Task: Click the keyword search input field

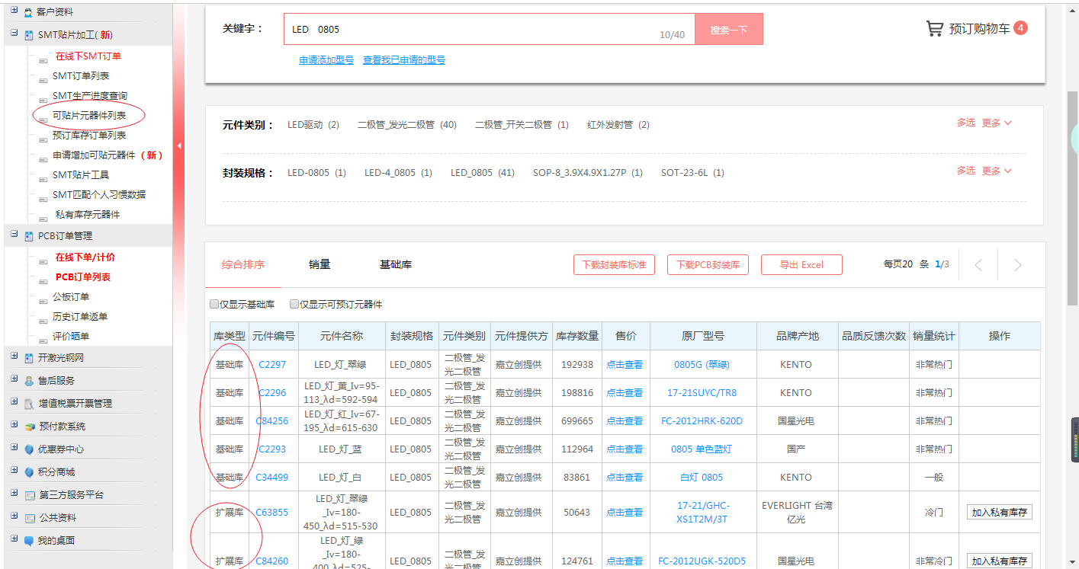Action: (488, 29)
